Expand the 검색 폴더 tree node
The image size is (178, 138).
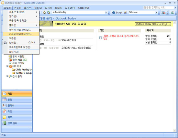coord(7,76)
